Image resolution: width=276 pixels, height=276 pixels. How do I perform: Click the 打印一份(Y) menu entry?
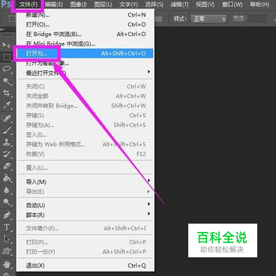pos(85,252)
